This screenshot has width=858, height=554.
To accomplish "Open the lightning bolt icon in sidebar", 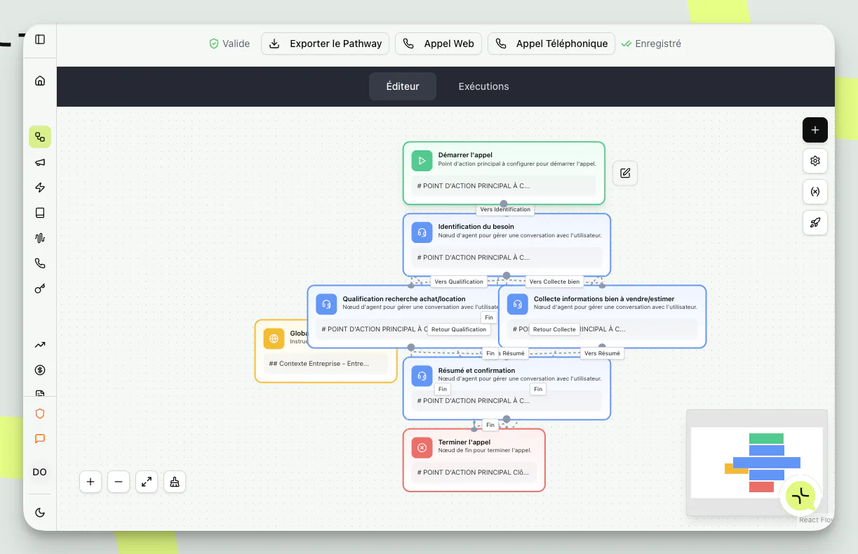I will coord(40,187).
